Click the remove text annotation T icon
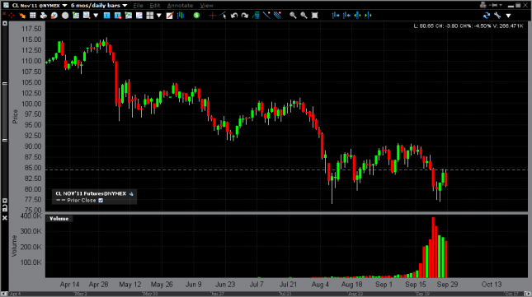532x297 pixels. 117,16
